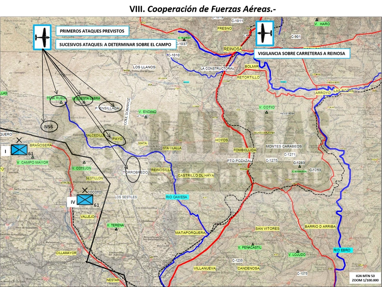Click the Vigilancia Sobre Carreteras a Reinosa box
The width and height of the screenshot is (382, 287).
click(302, 54)
